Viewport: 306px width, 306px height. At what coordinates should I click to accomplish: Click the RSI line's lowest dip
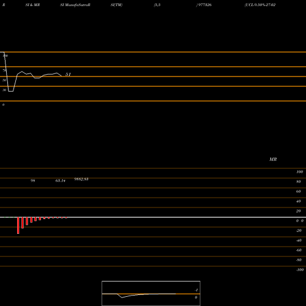(x=11, y=91)
